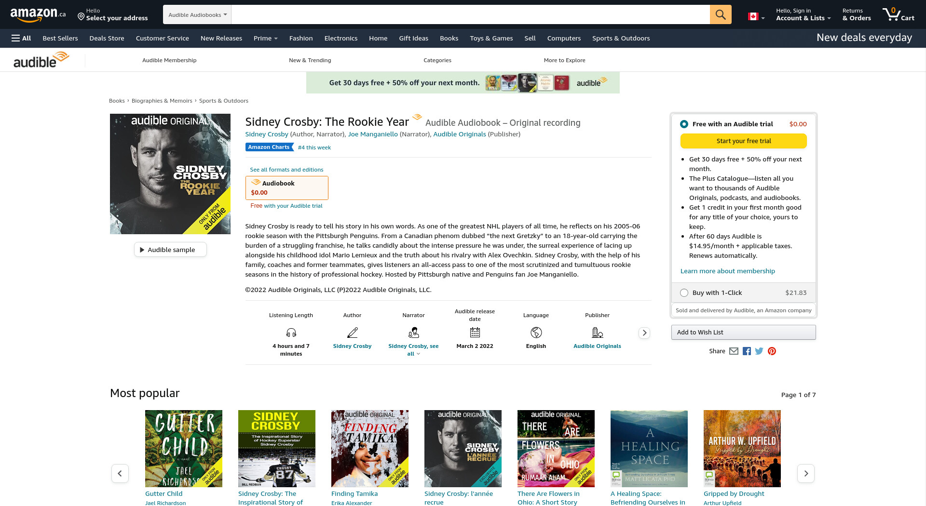Viewport: 926px width, 506px height.
Task: Click Amazon Charts badge
Action: click(269, 147)
